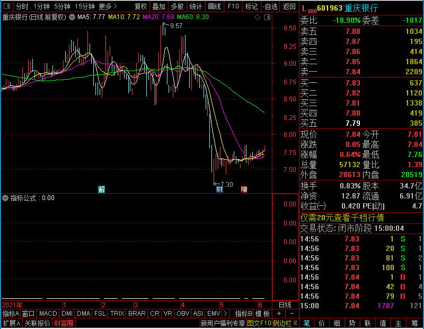Switch indicator to DMI
This screenshot has height=329, width=424.
click(x=67, y=314)
